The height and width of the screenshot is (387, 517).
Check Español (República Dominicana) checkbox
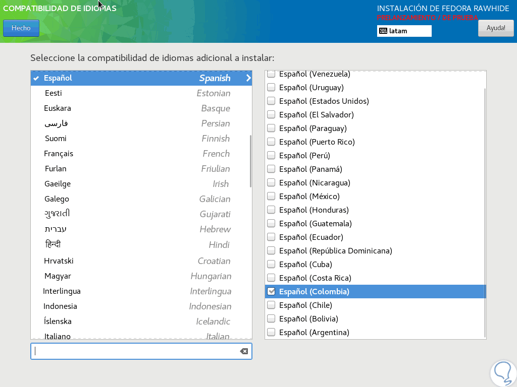pos(271,251)
